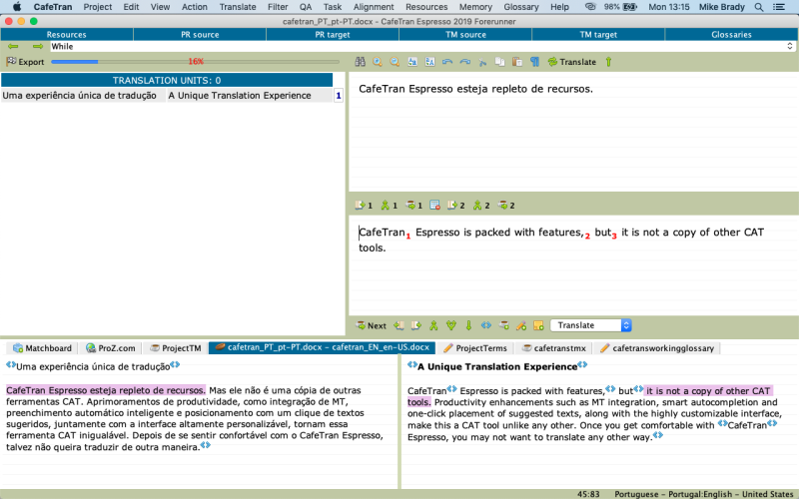Open the PR source tab
799x499 pixels.
(200, 35)
